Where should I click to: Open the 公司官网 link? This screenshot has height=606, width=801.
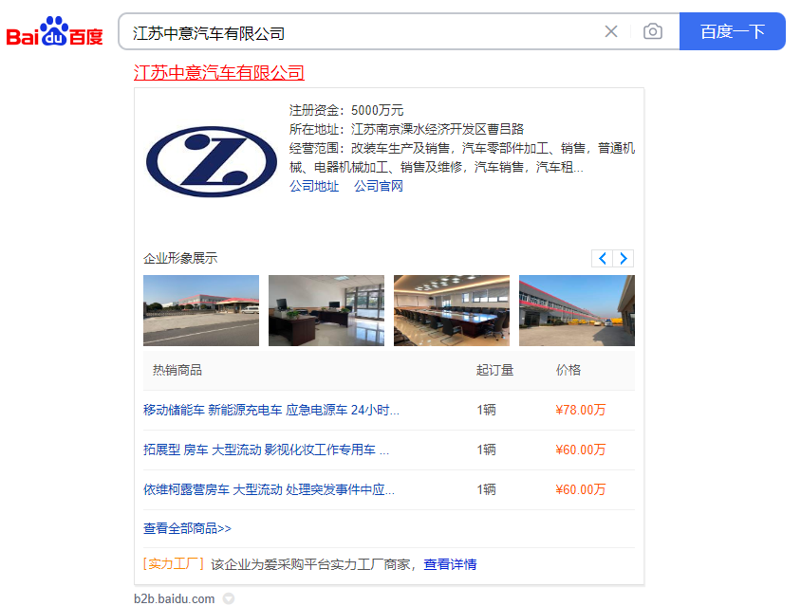379,186
